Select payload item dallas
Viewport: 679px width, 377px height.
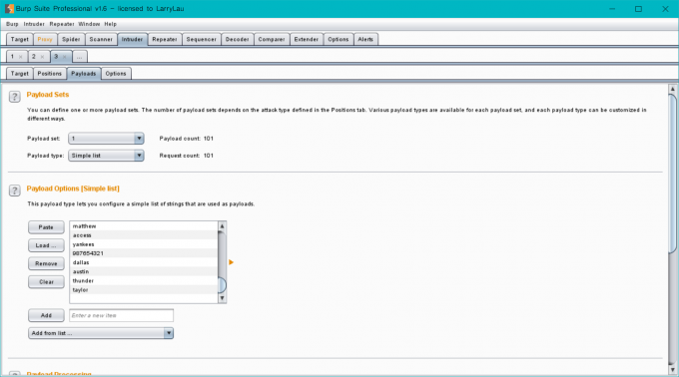click(144, 262)
